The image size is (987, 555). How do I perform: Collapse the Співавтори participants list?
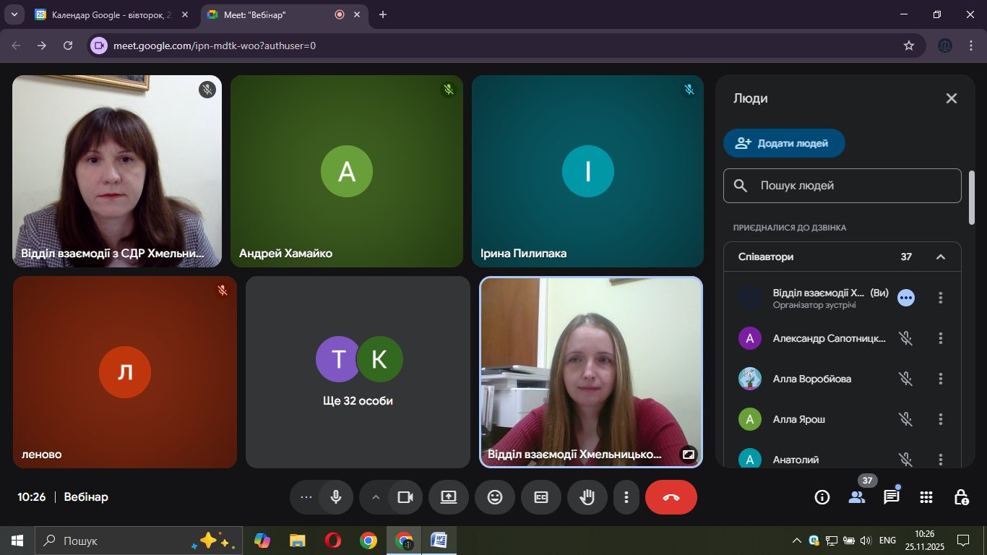[x=941, y=257]
